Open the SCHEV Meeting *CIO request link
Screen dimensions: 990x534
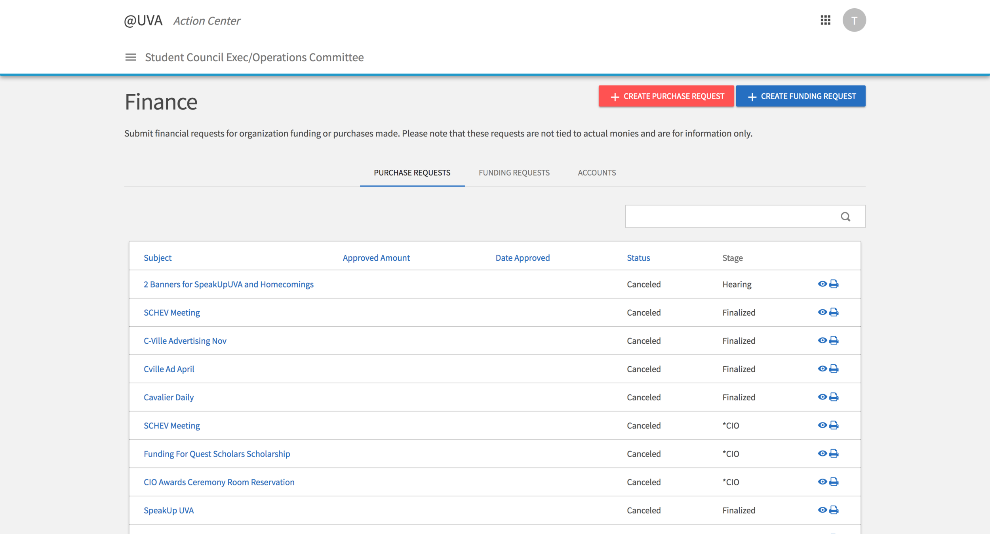click(x=172, y=426)
